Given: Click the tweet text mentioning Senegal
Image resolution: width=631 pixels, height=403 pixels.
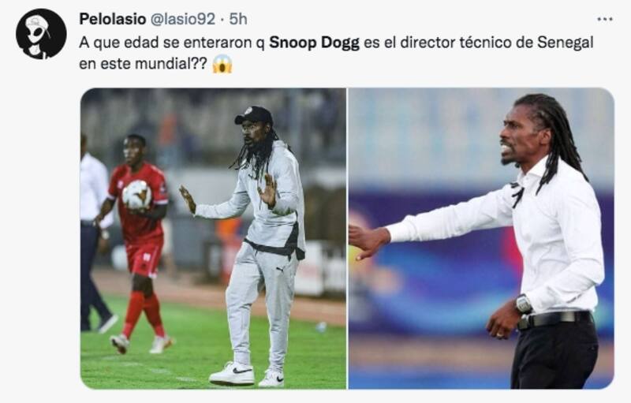Looking at the screenshot, I should tap(337, 53).
